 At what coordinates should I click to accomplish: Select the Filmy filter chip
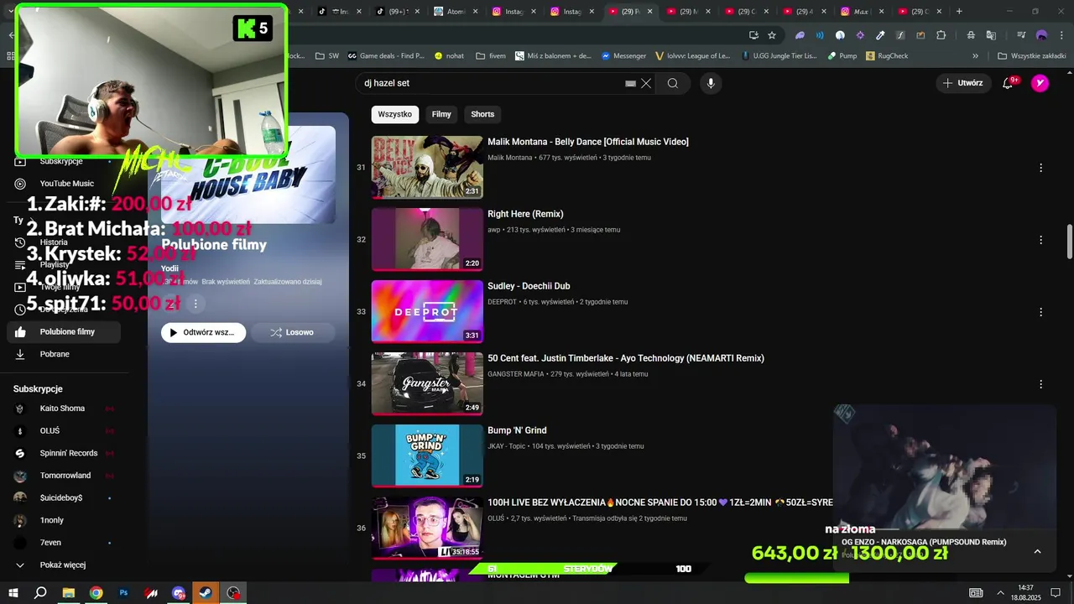[441, 114]
